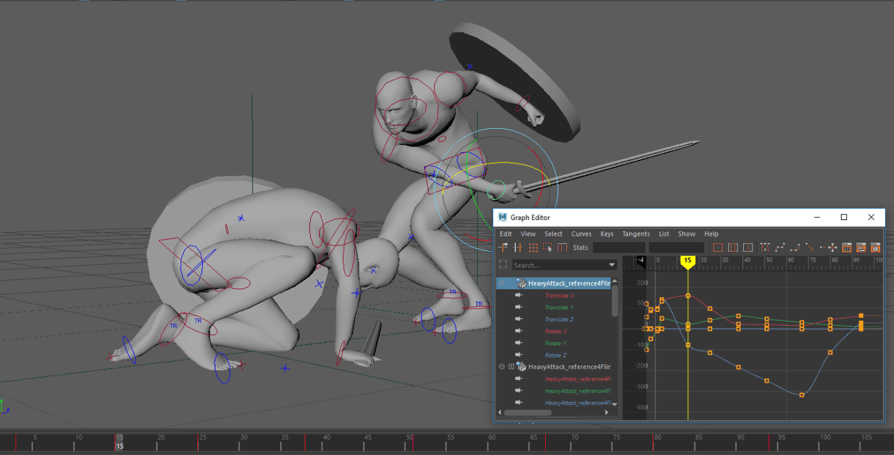
Task: Collapse the second HeavyAttack_reference node
Action: coord(502,367)
